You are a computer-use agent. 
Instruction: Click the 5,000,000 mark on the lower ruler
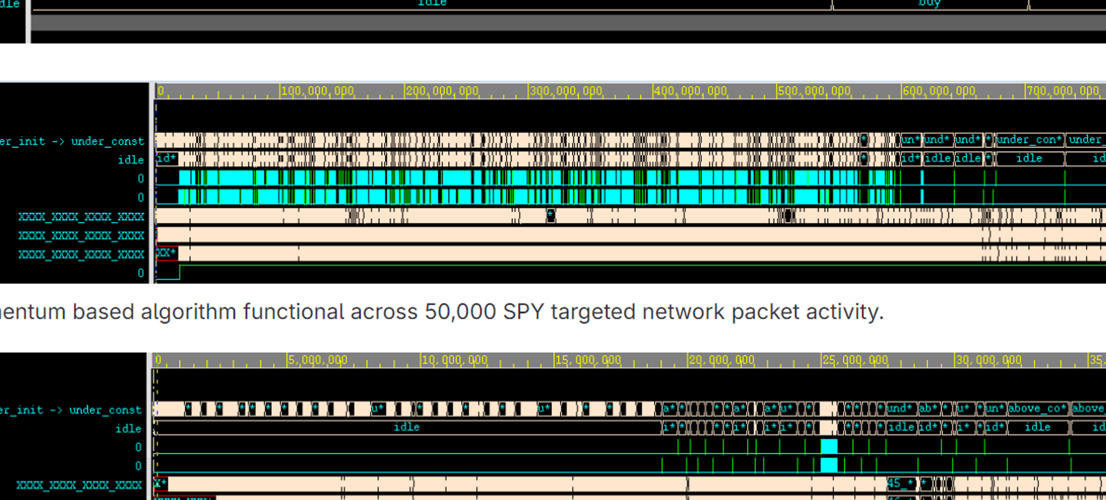point(318,360)
